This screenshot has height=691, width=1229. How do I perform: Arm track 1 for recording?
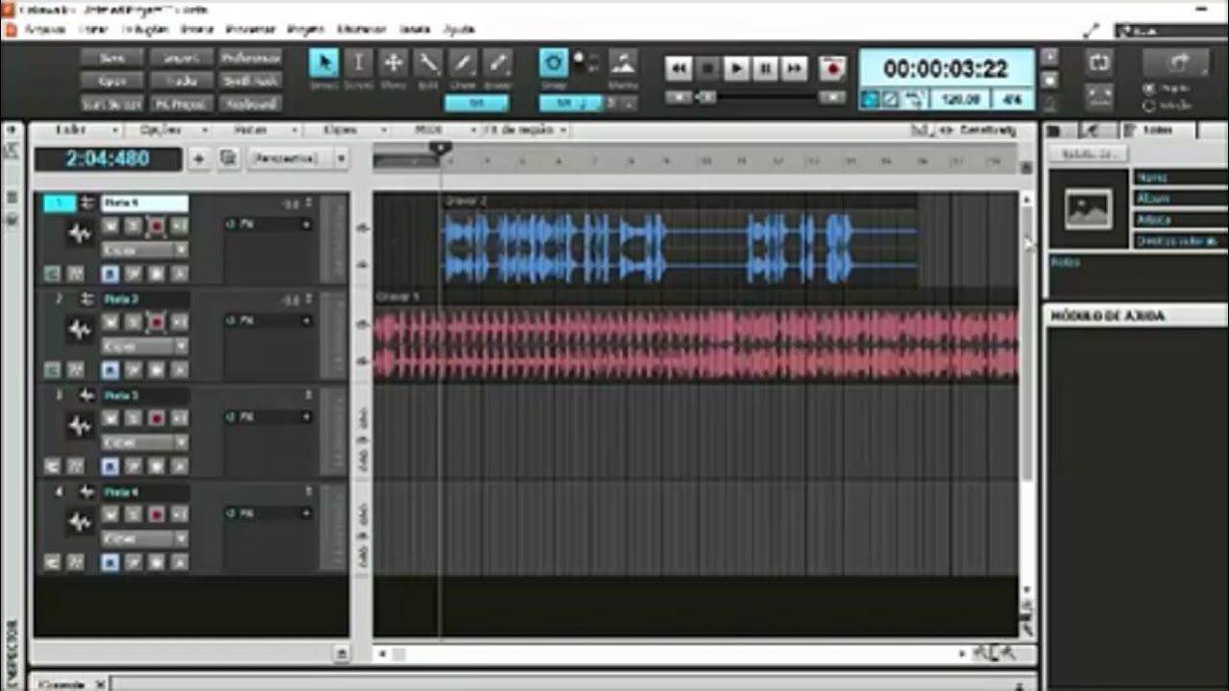point(156,226)
